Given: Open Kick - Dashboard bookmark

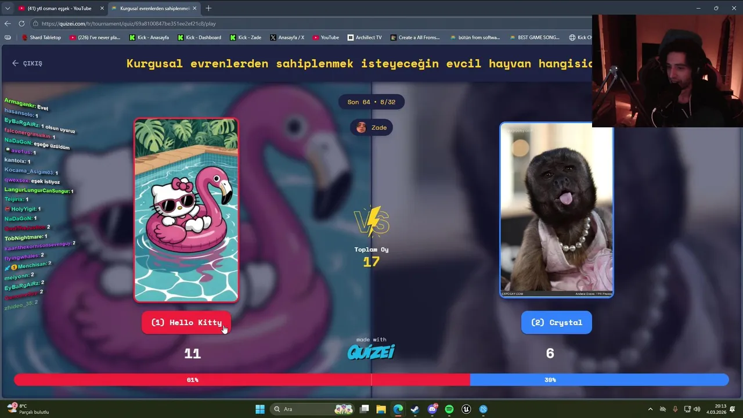Looking at the screenshot, I should (x=200, y=37).
